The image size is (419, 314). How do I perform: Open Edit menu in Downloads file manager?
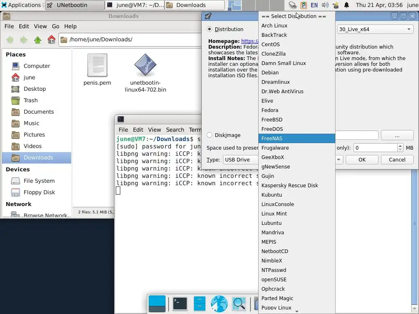[x=24, y=26]
